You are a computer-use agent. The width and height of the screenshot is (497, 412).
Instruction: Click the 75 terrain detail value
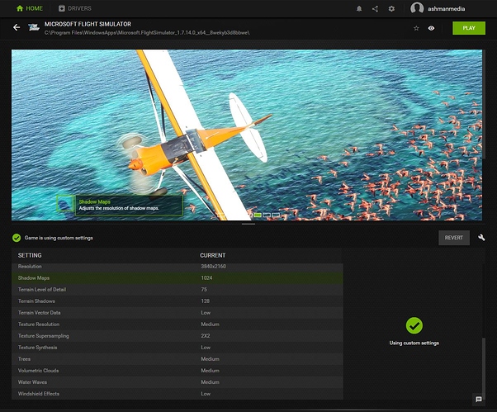pos(204,289)
